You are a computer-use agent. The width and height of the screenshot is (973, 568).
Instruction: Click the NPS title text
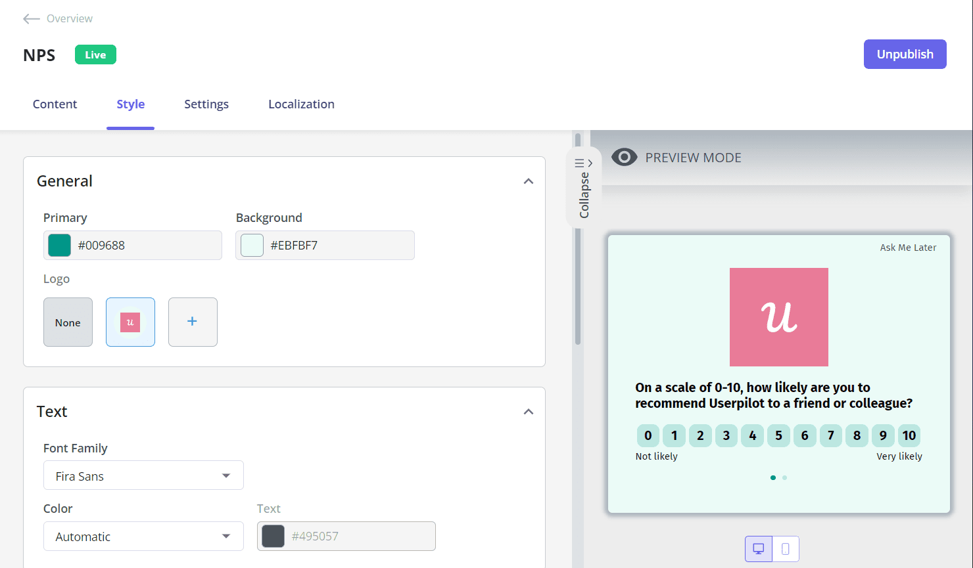(x=39, y=55)
